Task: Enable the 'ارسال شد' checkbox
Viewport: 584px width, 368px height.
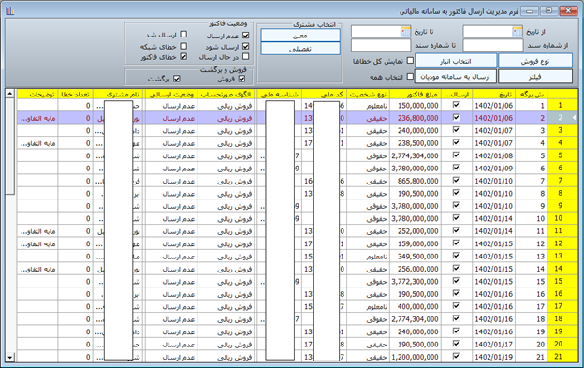Action: point(183,35)
